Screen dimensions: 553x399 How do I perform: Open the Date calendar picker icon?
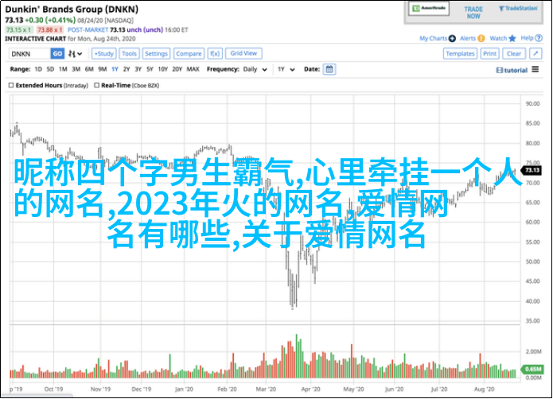(x=329, y=69)
